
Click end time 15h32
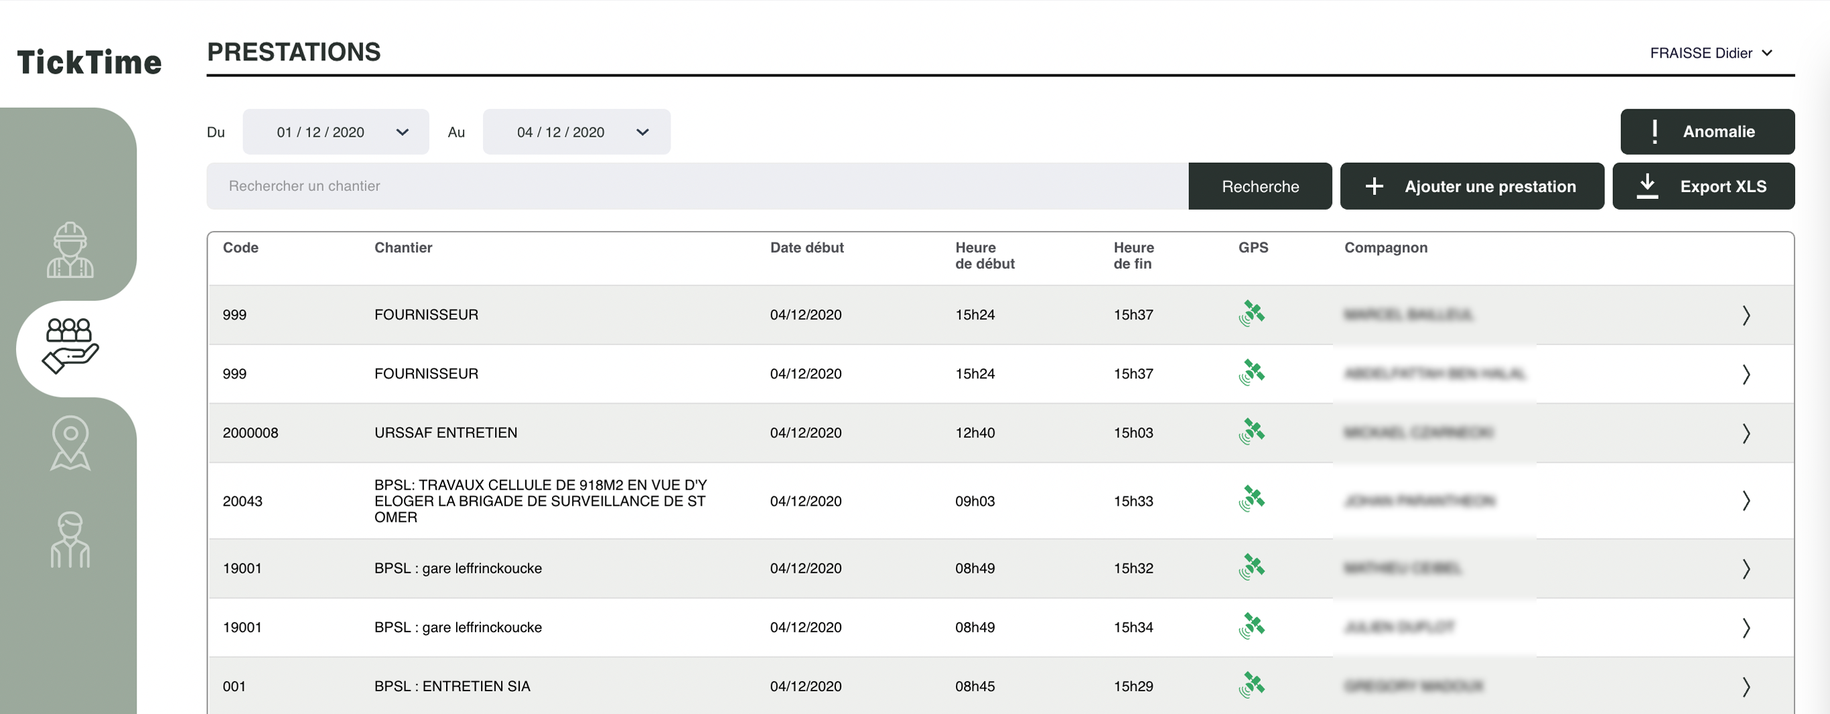[1133, 569]
